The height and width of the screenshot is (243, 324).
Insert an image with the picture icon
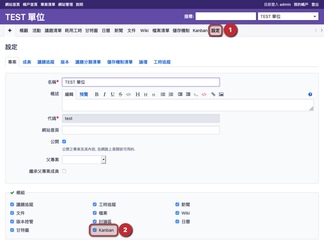click(x=221, y=94)
